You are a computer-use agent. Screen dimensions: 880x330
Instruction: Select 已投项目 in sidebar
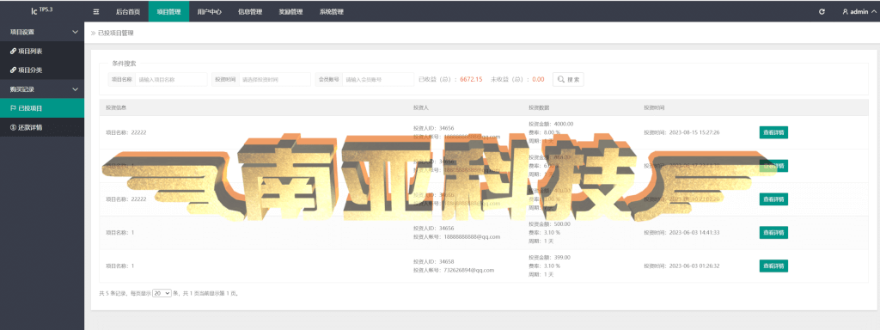coord(42,108)
